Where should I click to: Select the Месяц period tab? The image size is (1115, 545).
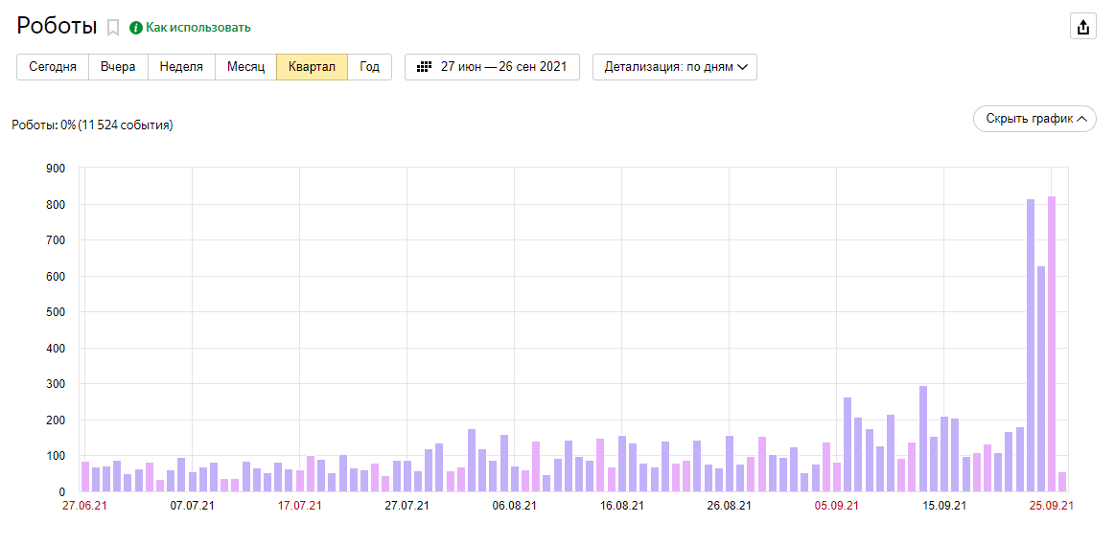[245, 67]
